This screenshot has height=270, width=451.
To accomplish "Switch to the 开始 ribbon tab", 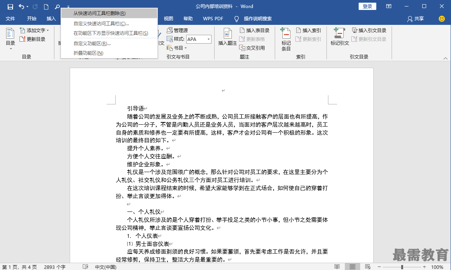I will pyautogui.click(x=32, y=19).
